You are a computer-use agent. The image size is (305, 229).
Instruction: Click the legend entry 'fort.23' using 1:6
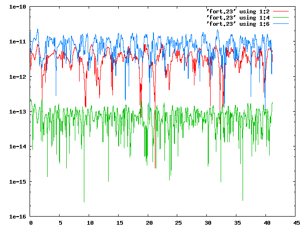(238, 24)
